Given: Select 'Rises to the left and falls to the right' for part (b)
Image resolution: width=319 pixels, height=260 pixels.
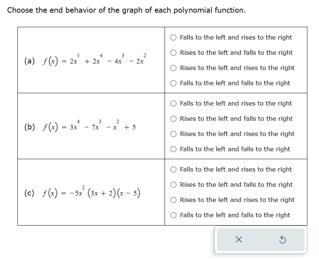Looking at the screenshot, I should (173, 119).
